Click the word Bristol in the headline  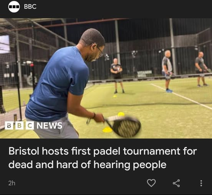click(24, 151)
